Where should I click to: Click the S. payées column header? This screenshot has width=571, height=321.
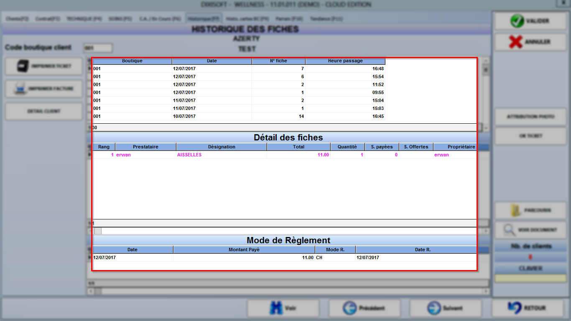coord(382,147)
